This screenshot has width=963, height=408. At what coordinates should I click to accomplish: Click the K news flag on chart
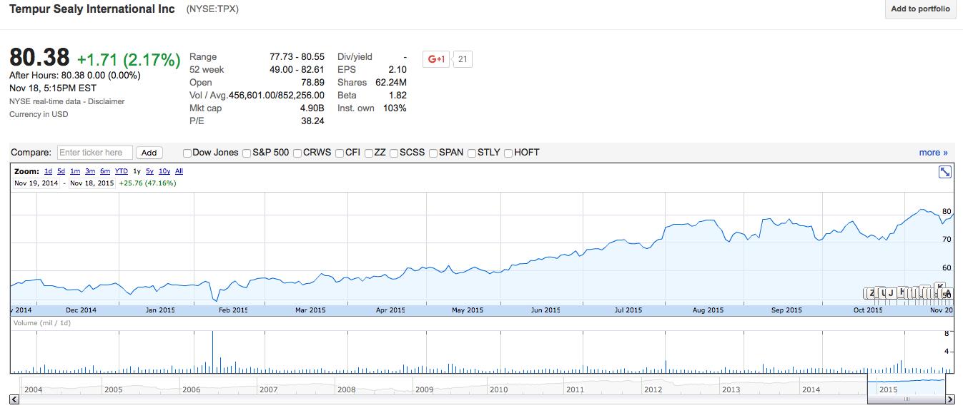(939, 286)
